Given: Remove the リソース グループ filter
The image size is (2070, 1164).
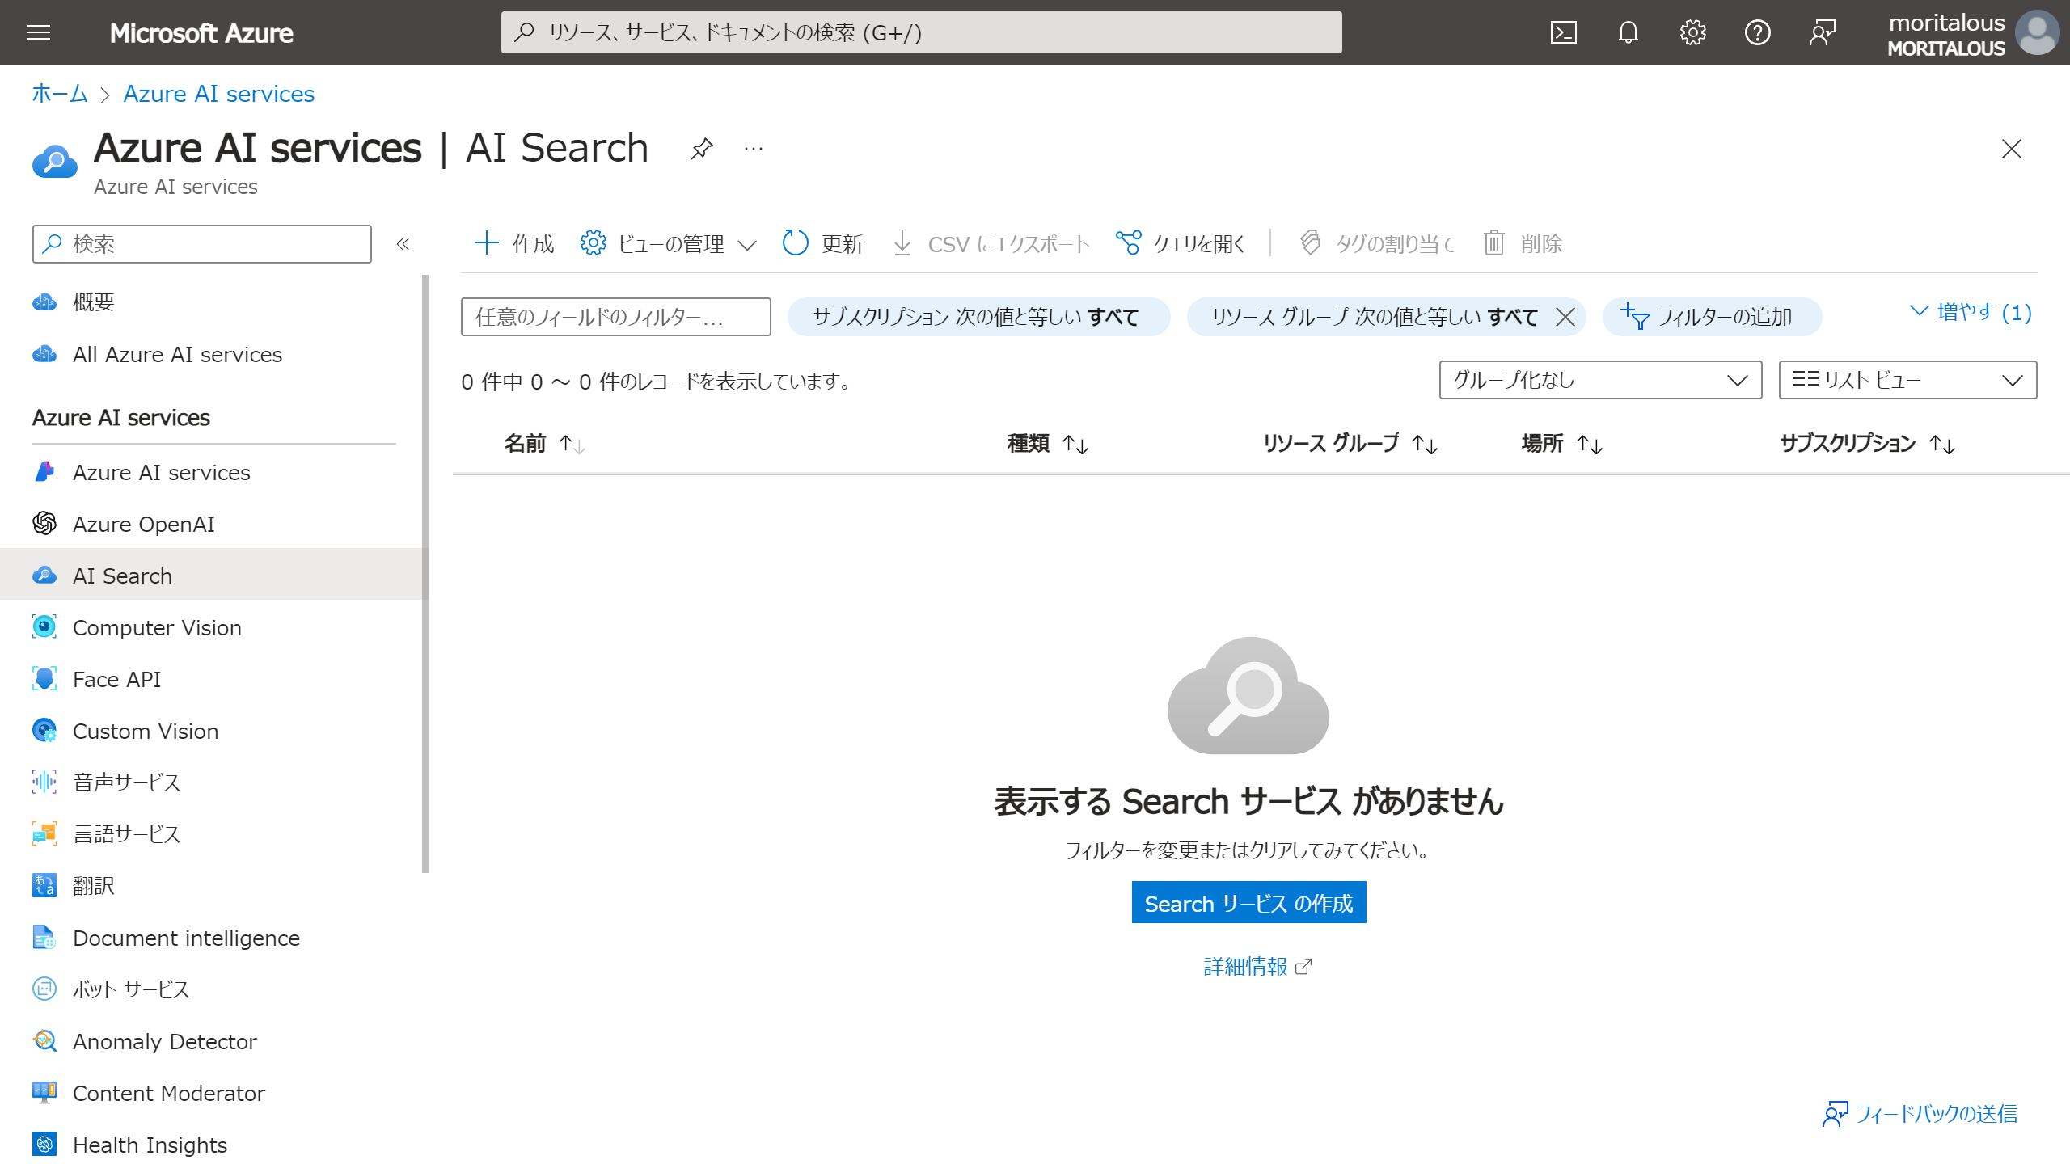Looking at the screenshot, I should [x=1567, y=317].
